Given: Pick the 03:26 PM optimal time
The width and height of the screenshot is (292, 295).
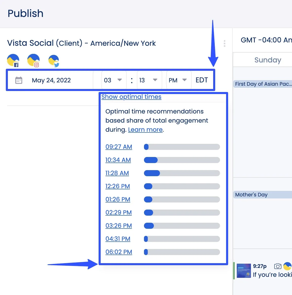Looking at the screenshot, I should [119, 226].
